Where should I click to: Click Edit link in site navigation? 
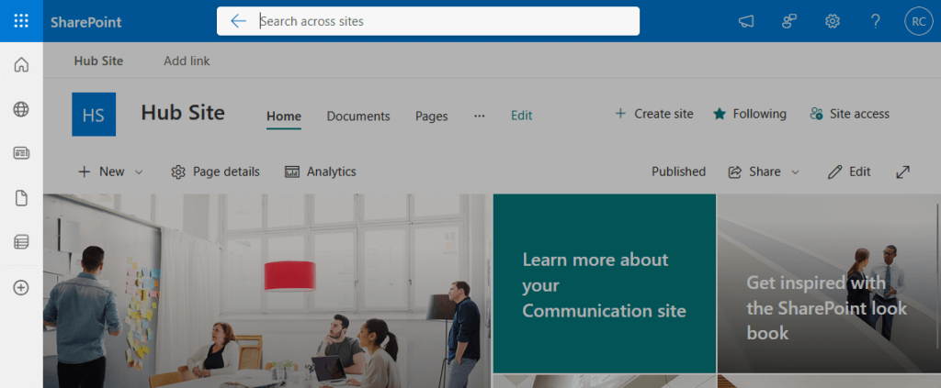coord(522,116)
